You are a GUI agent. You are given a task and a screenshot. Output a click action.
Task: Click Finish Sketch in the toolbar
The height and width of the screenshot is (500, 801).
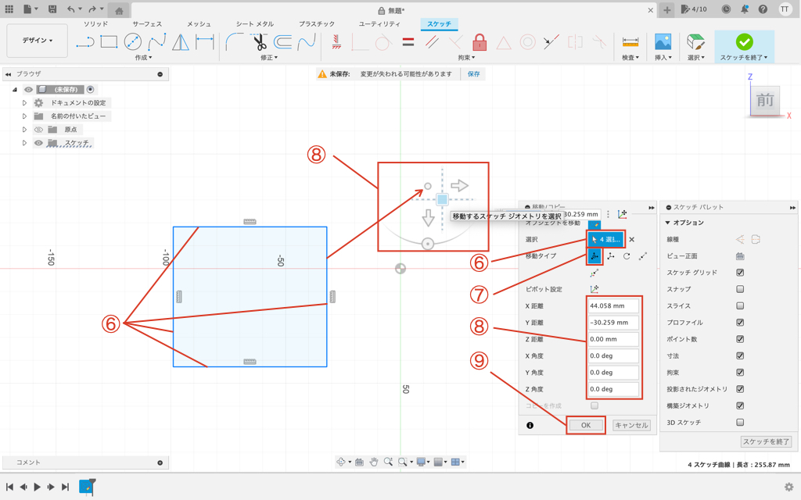[x=744, y=46]
